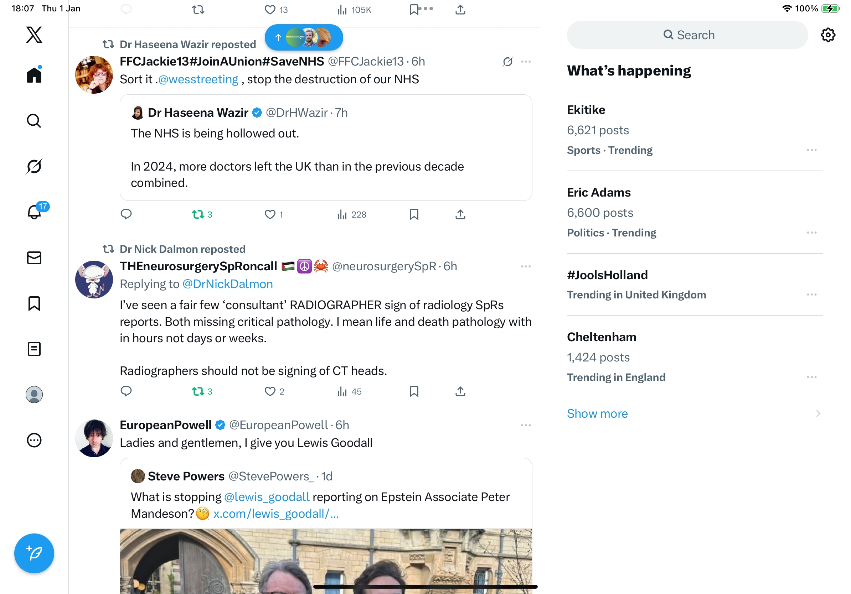851x594 pixels.
Task: Toggle like on the FFCJackie13 post
Action: [x=270, y=214]
